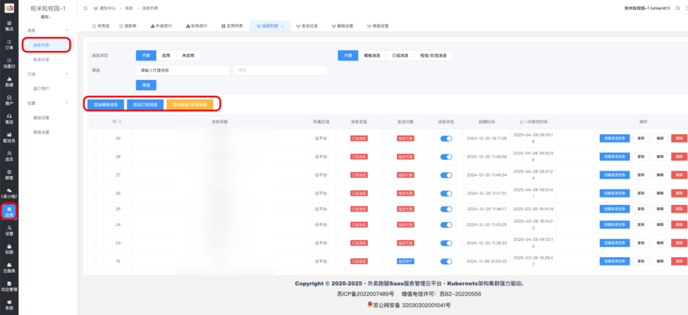
Task: Filter message type by 订阅消息
Action: [400, 56]
